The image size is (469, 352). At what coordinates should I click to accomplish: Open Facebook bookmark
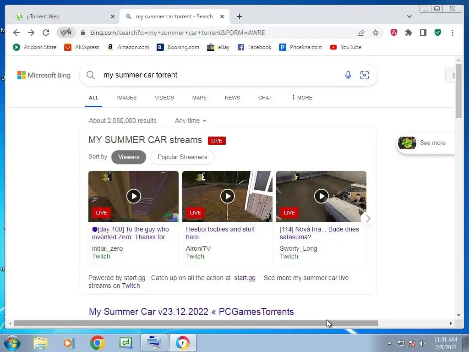click(254, 47)
